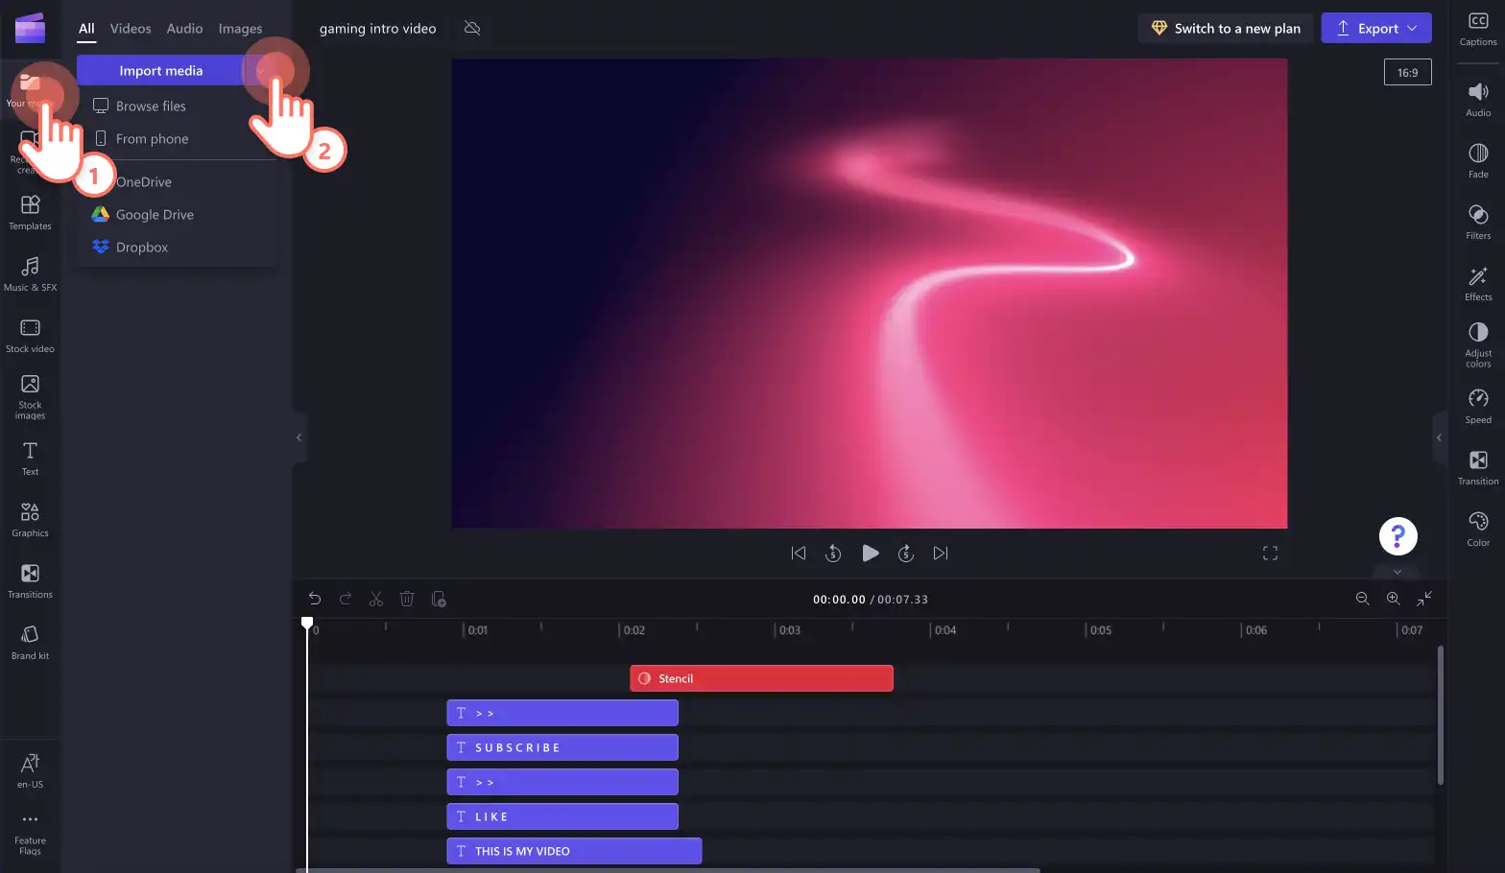Image resolution: width=1505 pixels, height=873 pixels.
Task: Select the Stencil clip on timeline
Action: [x=761, y=678]
